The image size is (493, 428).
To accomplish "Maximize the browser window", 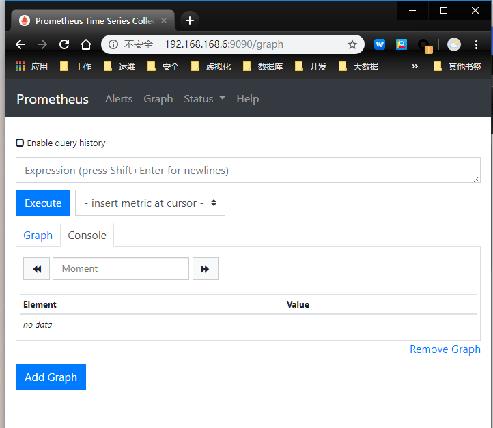I will [x=444, y=10].
